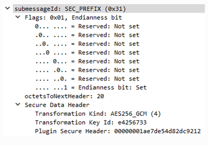
Task: Collapse the Secure Data Header arrow
Action: coord(18,105)
